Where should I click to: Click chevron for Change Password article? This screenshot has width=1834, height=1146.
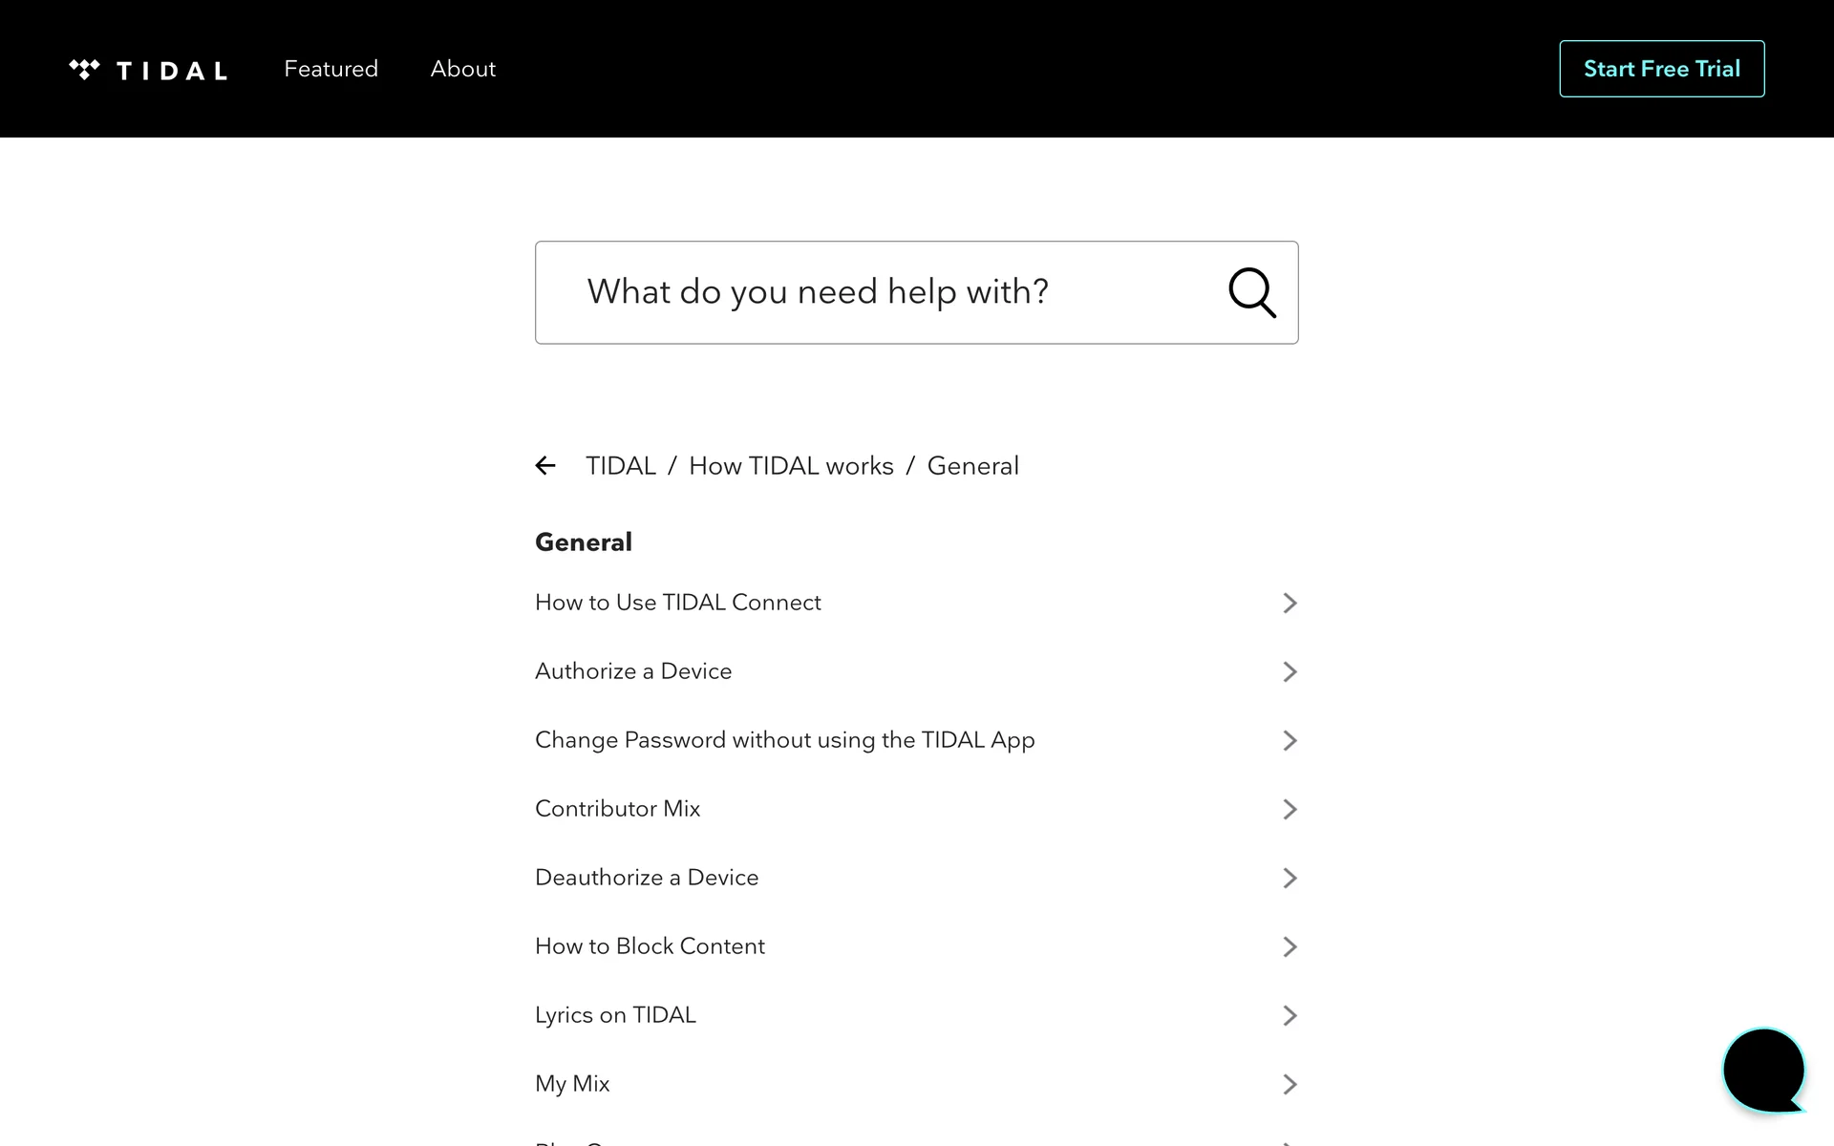[1289, 740]
